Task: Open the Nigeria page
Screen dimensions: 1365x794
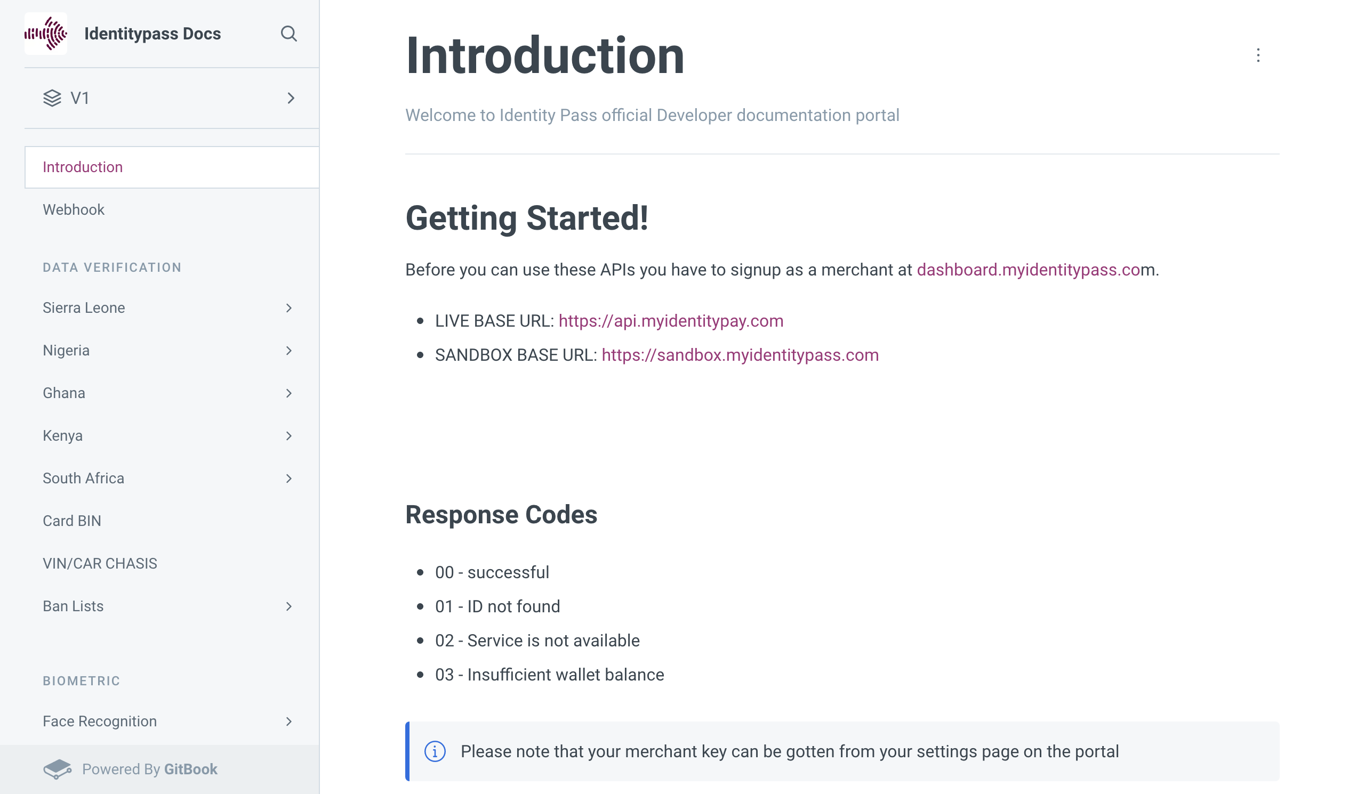Action: coord(66,351)
